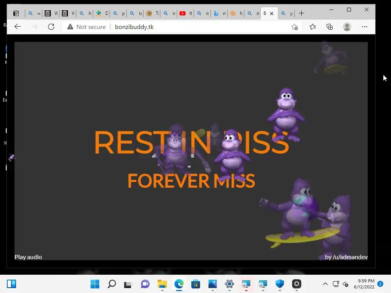
Task: Open the Windows Widgets panel
Action: coord(11,284)
